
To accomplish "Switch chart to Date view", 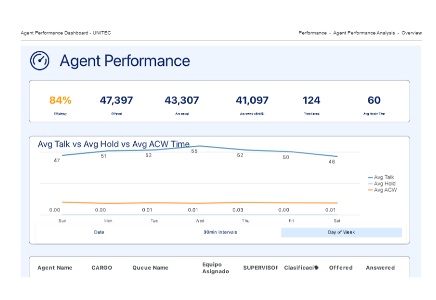I will click(99, 233).
